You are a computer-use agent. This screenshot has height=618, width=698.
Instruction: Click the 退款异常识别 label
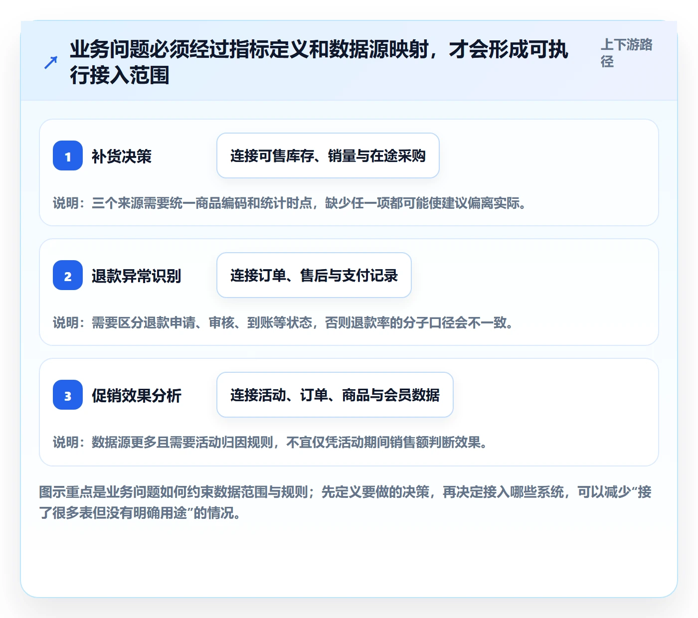pyautogui.click(x=136, y=276)
